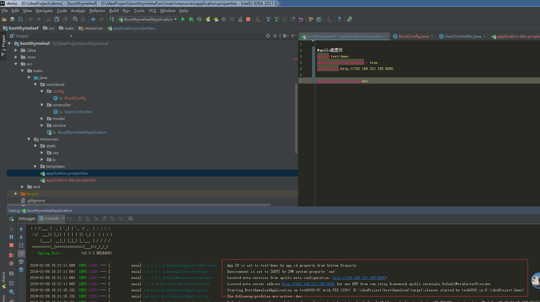The width and height of the screenshot is (540, 302).
Task: Open Search Everywhere magnifier icon
Action: tap(75, 19)
